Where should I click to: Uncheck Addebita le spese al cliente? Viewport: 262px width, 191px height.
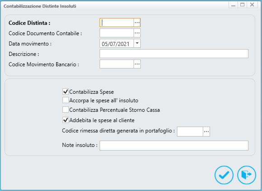(66, 120)
